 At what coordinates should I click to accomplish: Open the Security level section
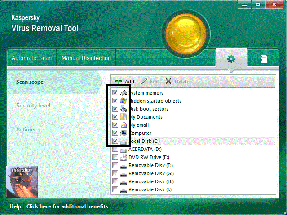coord(33,106)
